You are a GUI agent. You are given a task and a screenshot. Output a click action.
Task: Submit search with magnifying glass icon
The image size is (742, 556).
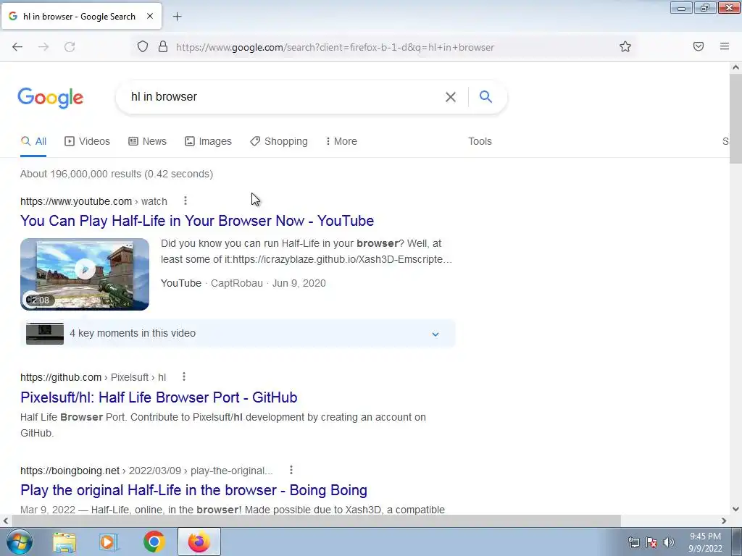(485, 97)
